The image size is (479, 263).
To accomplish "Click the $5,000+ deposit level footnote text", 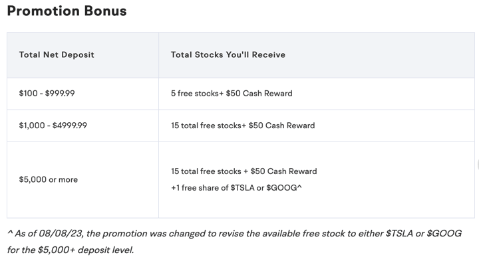I will coord(86,250).
